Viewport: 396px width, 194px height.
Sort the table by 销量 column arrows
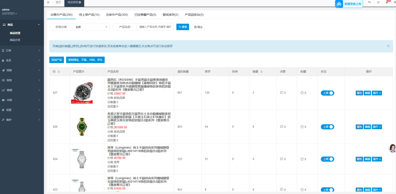pos(261,71)
